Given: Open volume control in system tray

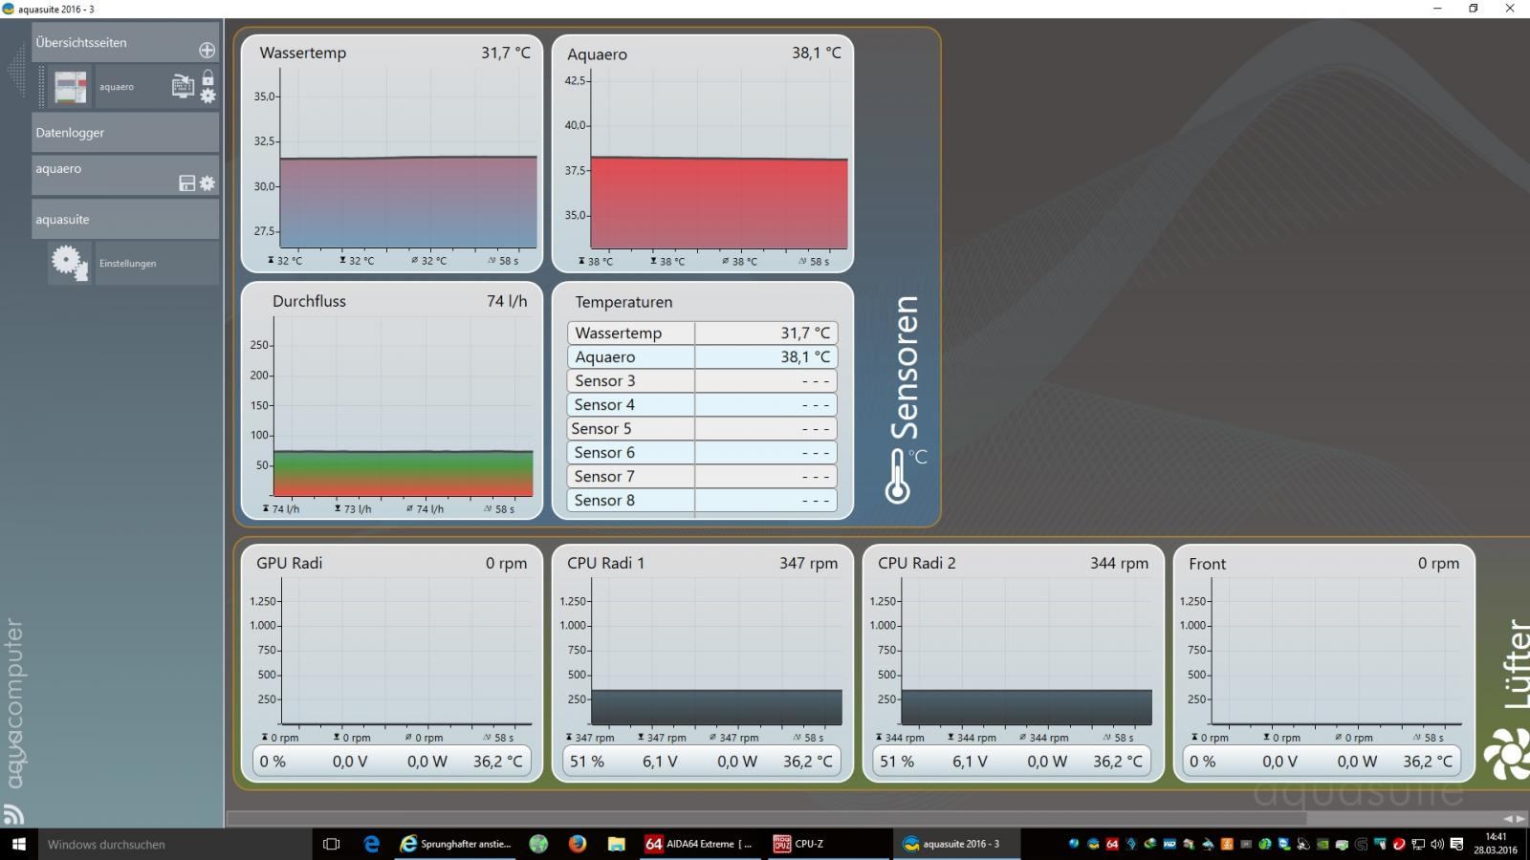Looking at the screenshot, I should click(1437, 844).
